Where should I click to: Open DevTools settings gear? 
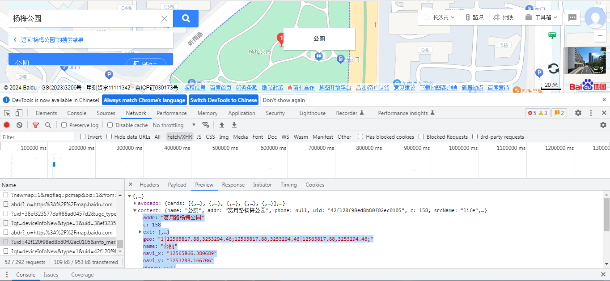(578, 113)
